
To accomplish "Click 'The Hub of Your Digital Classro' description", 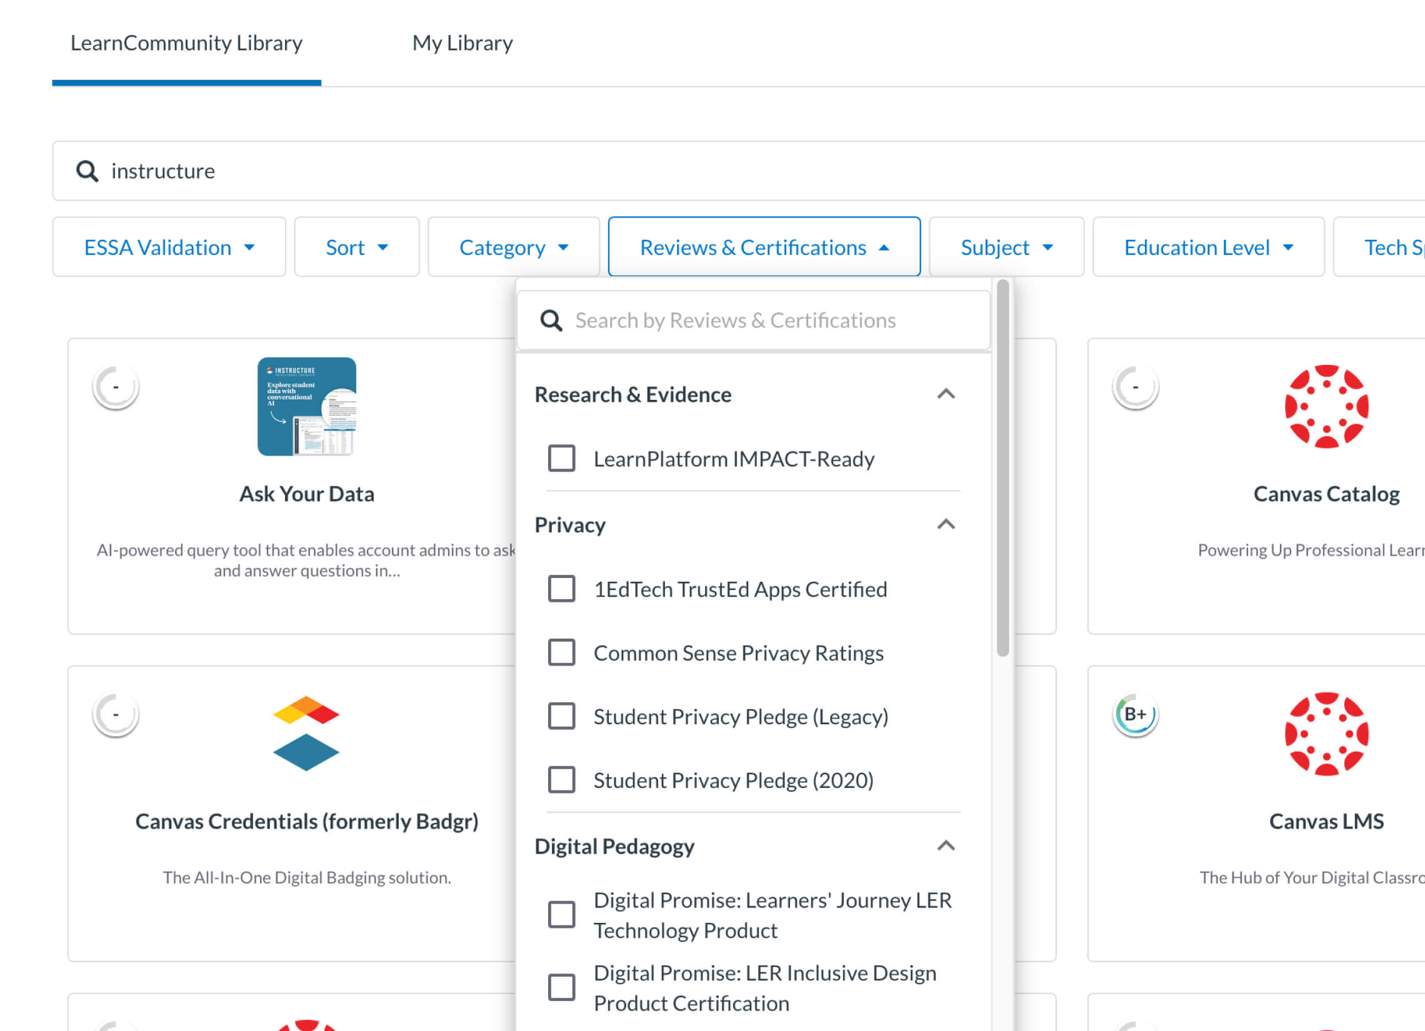I will point(1312,877).
